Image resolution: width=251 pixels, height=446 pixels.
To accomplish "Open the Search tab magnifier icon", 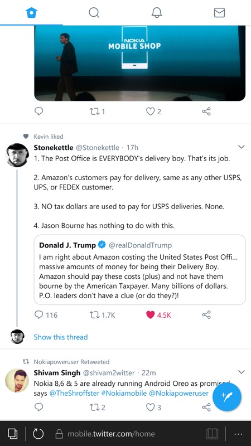I will (94, 12).
